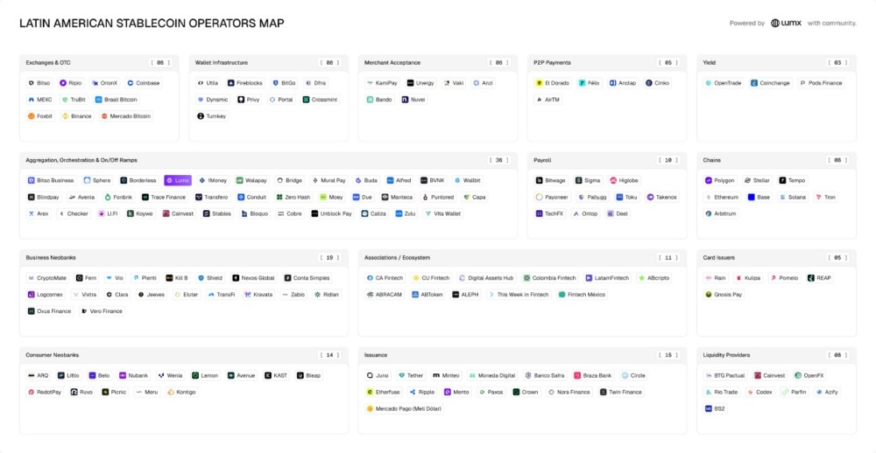Open the Arbitrum chip

point(723,213)
